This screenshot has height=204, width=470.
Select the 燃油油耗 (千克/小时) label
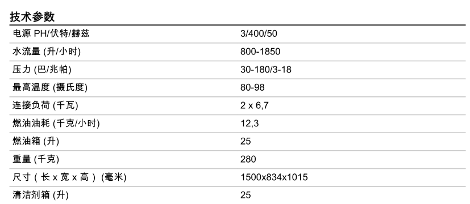pyautogui.click(x=56, y=123)
